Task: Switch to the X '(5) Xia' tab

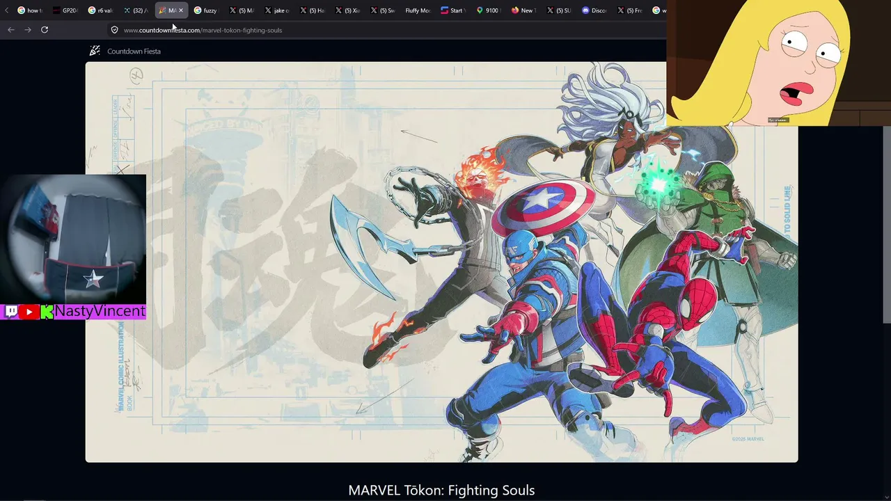Action: coord(347,10)
